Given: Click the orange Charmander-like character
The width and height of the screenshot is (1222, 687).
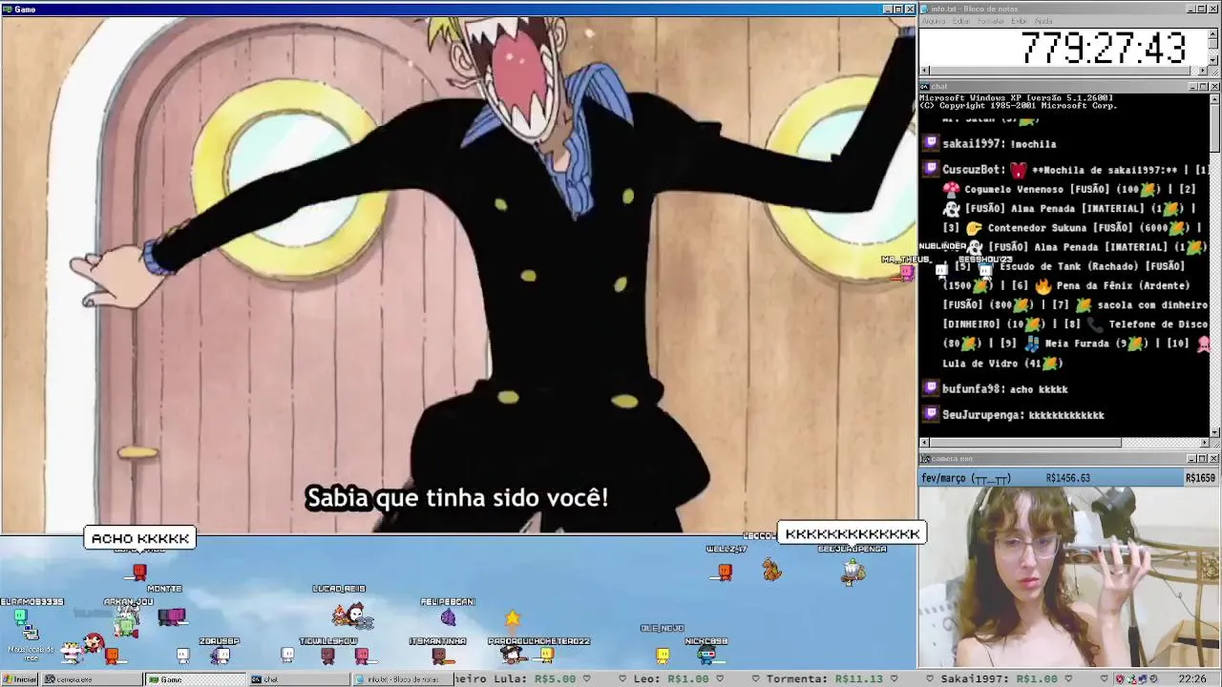Looking at the screenshot, I should 771,571.
